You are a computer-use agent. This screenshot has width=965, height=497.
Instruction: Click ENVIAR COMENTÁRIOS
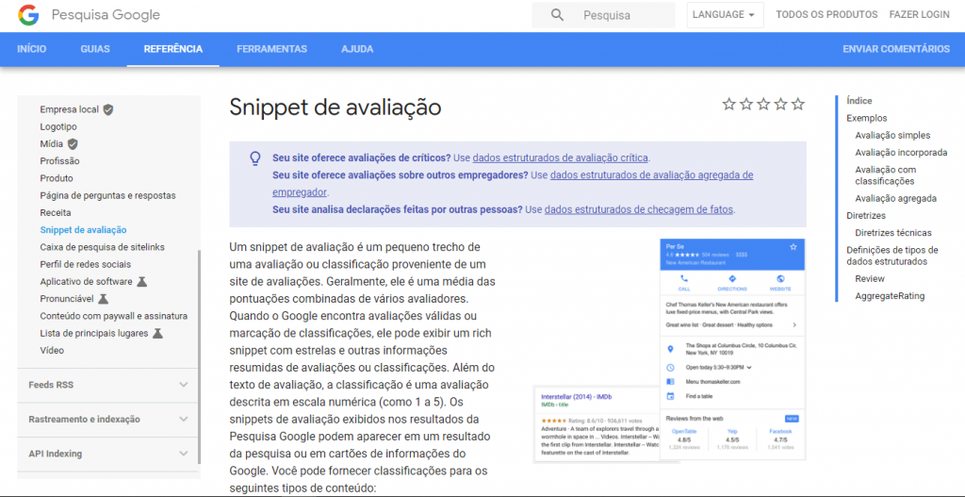896,49
